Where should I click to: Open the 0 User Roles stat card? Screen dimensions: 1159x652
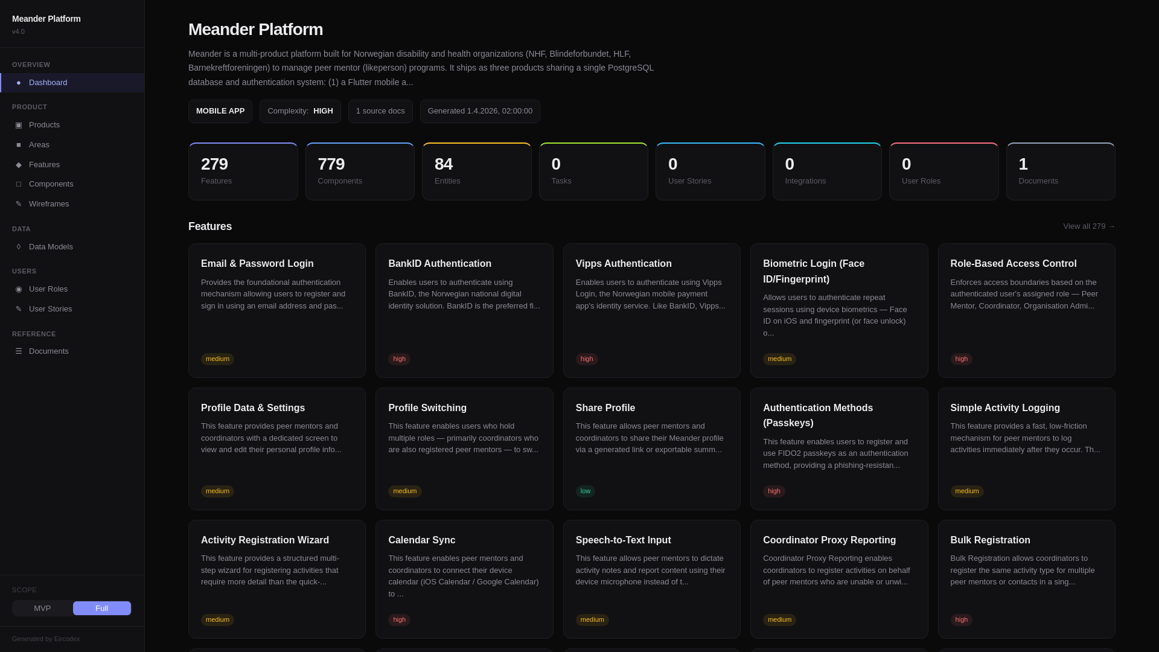tap(944, 171)
